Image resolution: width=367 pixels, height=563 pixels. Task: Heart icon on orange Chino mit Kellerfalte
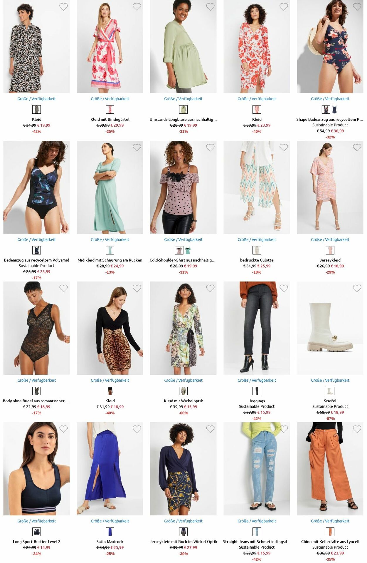(357, 429)
